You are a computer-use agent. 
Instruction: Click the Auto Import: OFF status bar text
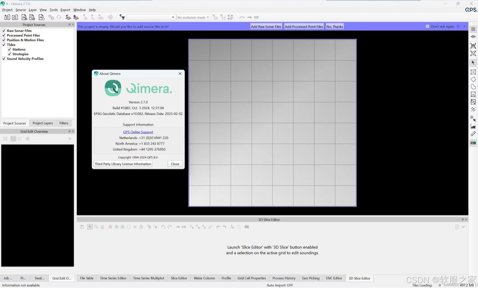point(280,285)
